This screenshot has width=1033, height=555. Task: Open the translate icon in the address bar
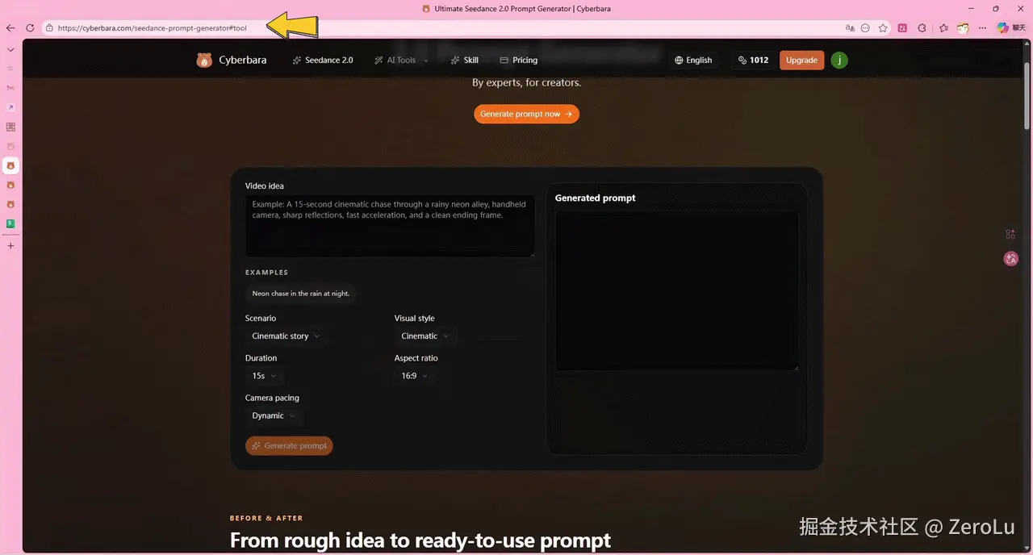tap(850, 27)
